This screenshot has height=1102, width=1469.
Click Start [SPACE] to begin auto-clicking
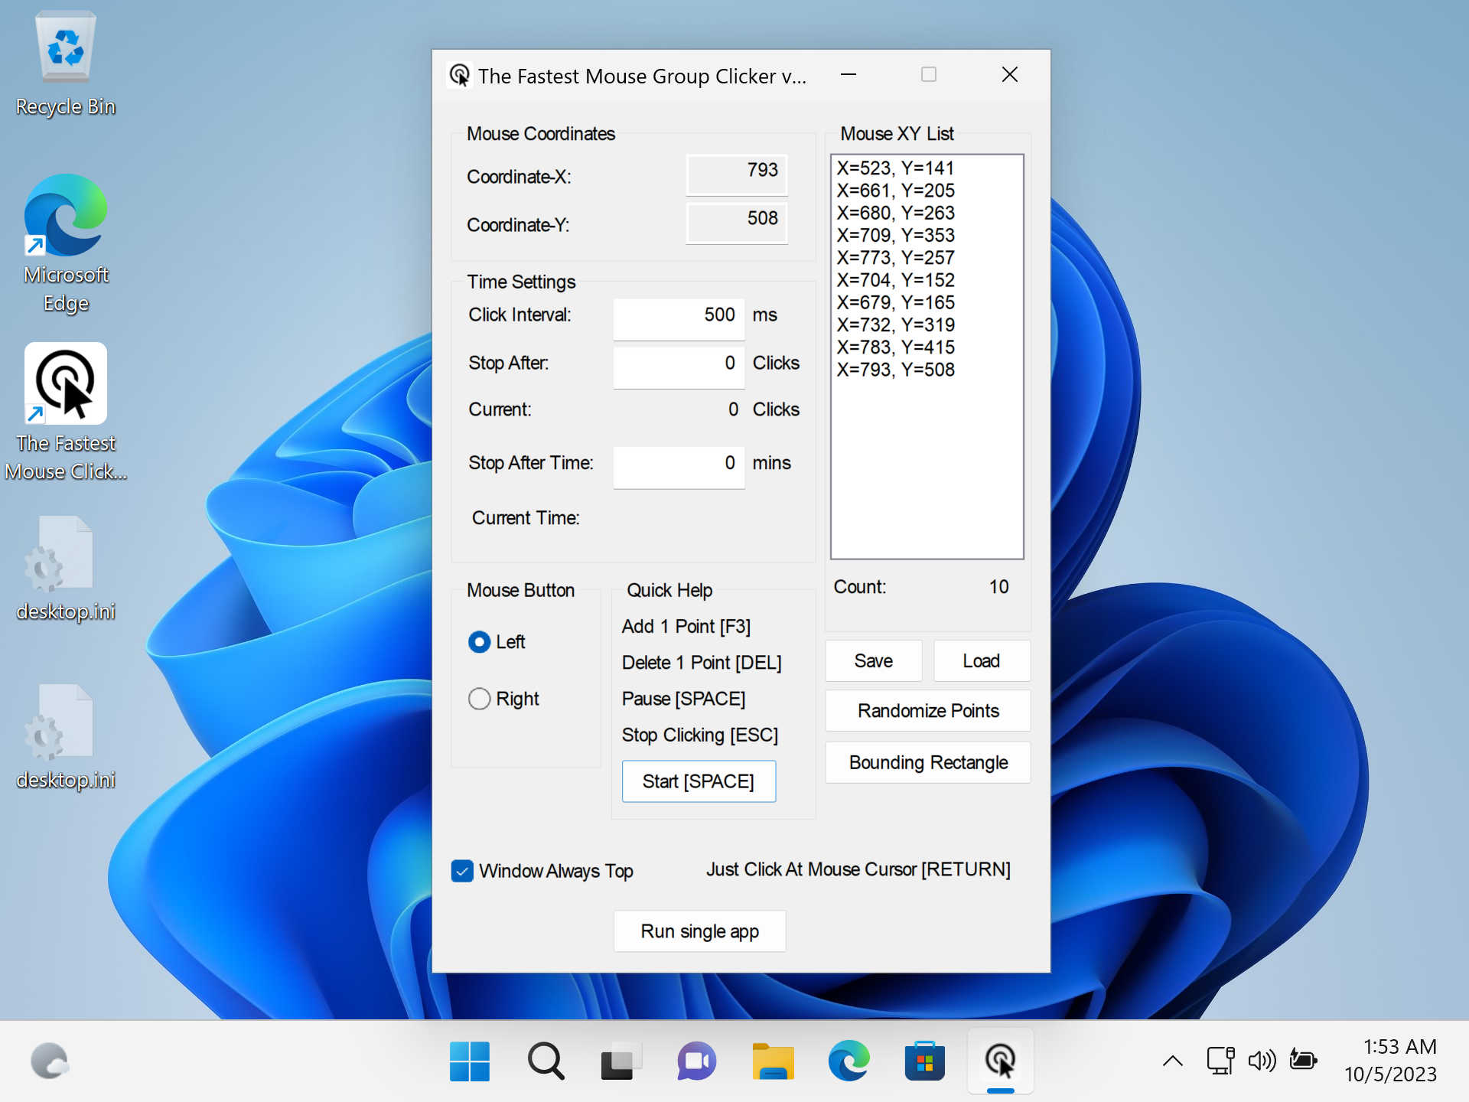(699, 781)
